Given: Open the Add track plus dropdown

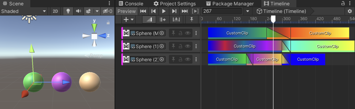Looking at the screenshot, I should click(x=128, y=19).
